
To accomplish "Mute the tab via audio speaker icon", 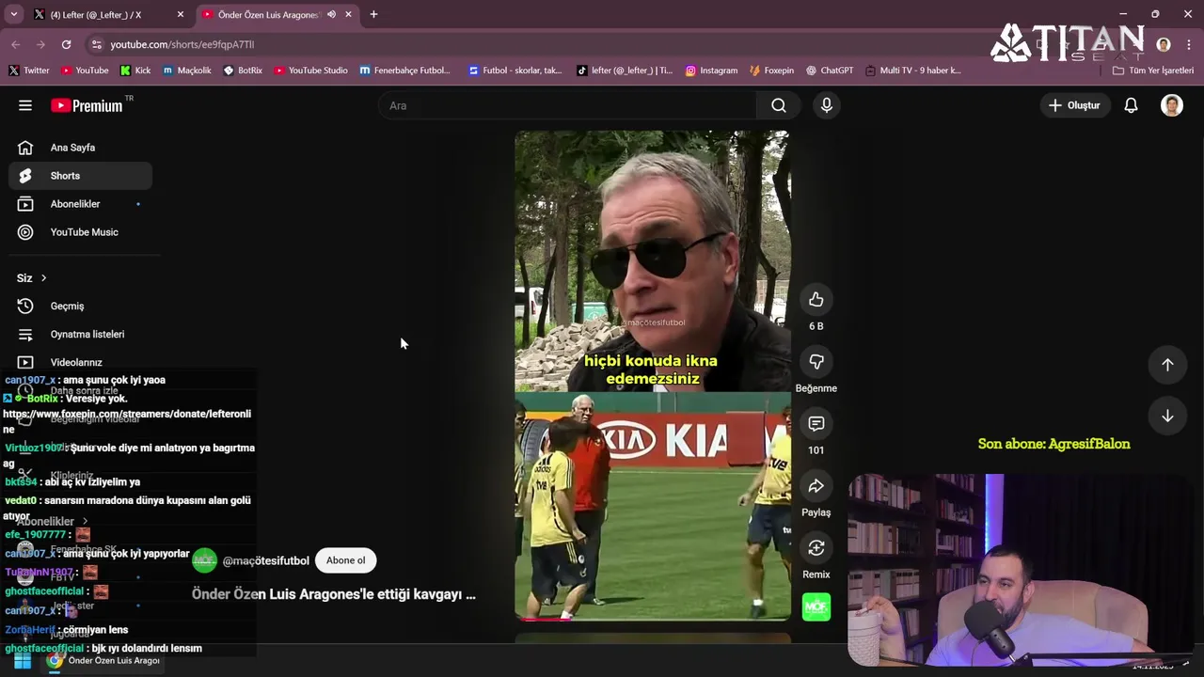I will (x=331, y=14).
